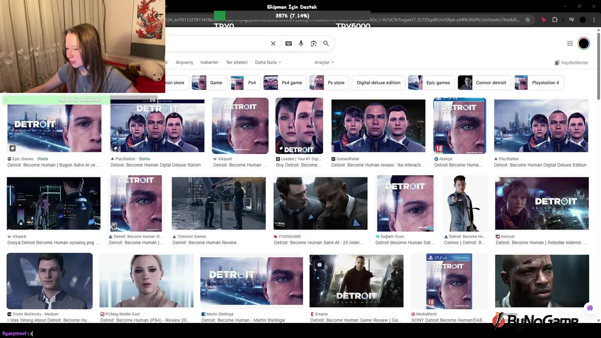
Task: Click the PCMag PS4 Review title link
Action: 146,320
